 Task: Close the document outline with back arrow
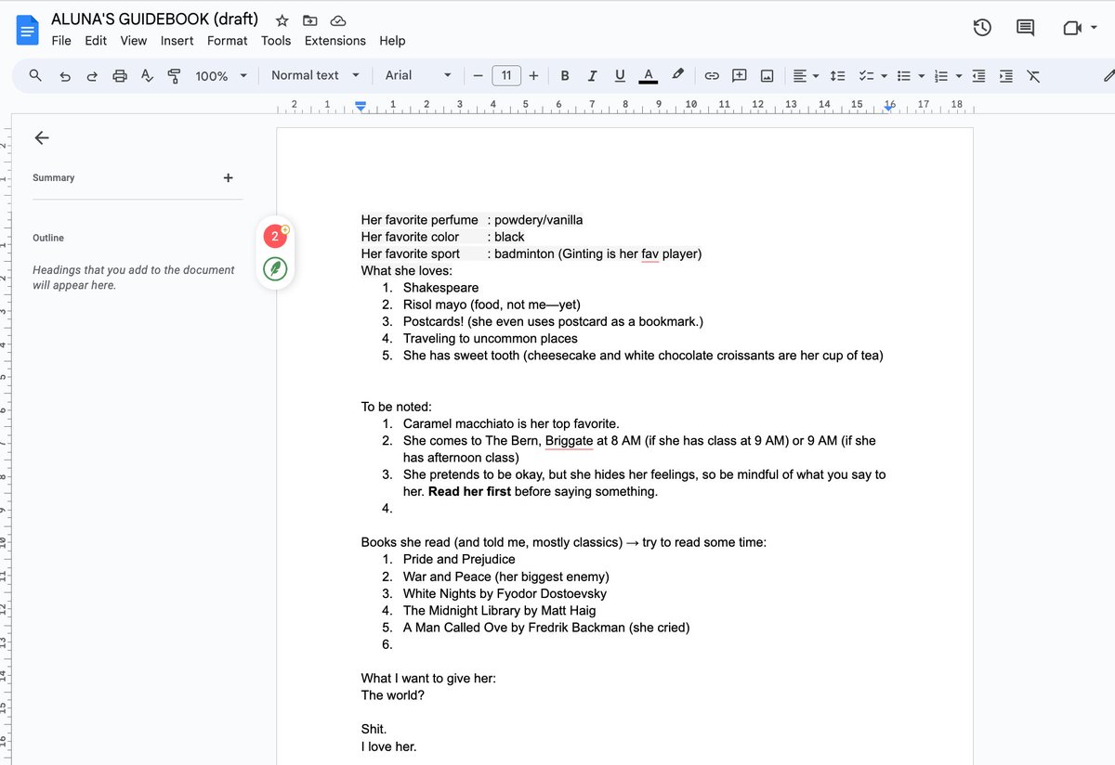(x=41, y=137)
